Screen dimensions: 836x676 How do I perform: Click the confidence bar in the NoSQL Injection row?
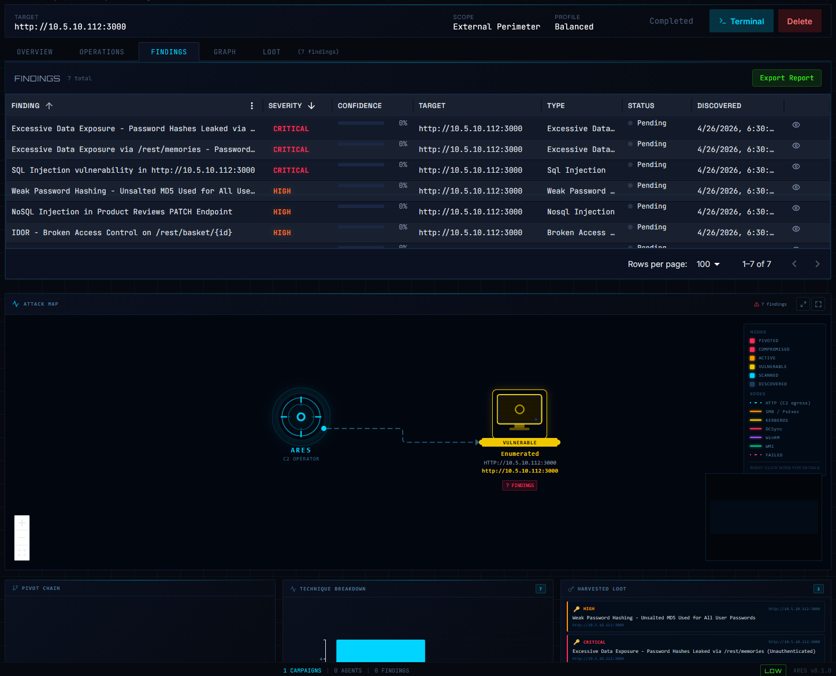click(361, 206)
